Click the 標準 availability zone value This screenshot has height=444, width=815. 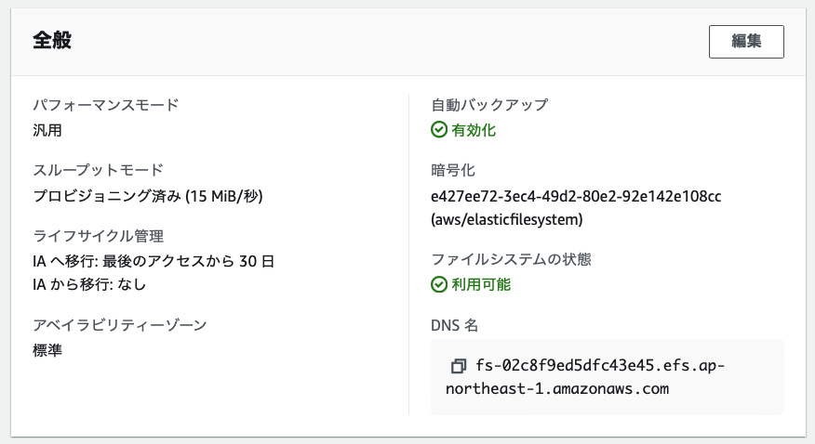pos(47,350)
